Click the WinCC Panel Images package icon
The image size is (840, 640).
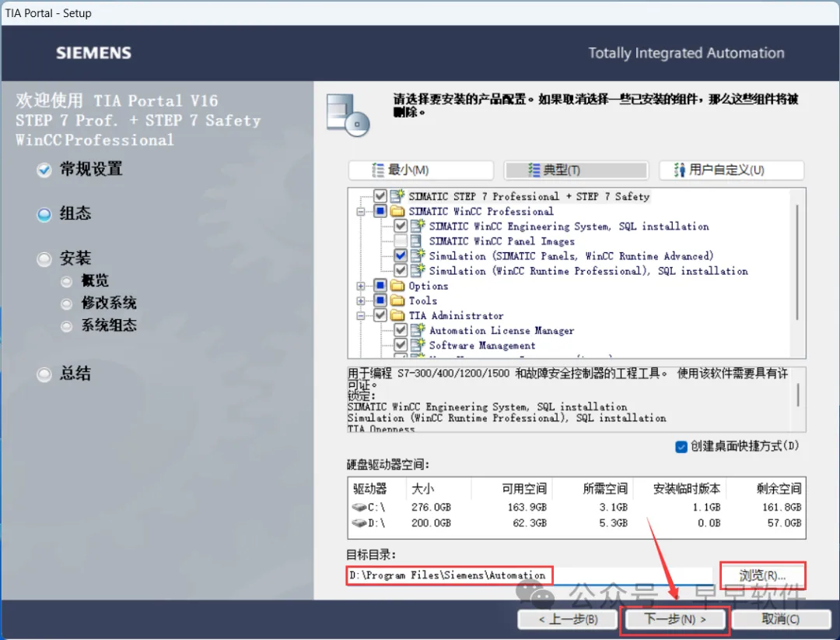coord(416,241)
